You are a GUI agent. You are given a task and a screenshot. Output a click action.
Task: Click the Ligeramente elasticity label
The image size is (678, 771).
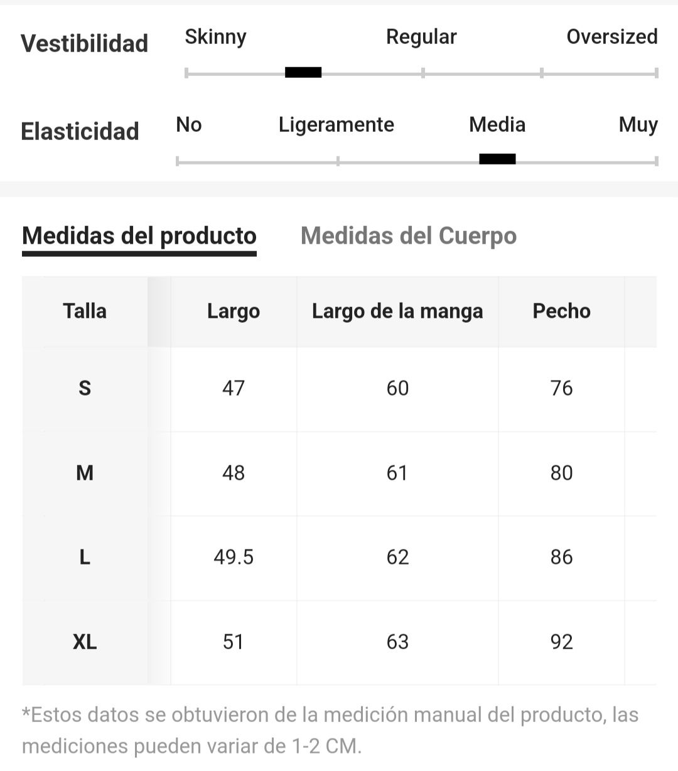click(x=336, y=125)
